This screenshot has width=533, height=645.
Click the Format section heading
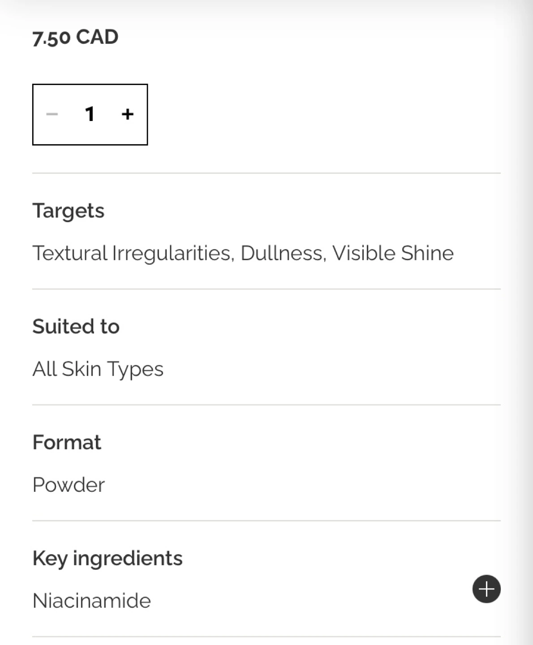point(67,442)
